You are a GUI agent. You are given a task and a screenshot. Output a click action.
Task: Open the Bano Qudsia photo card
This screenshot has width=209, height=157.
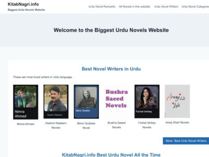[x=86, y=102]
